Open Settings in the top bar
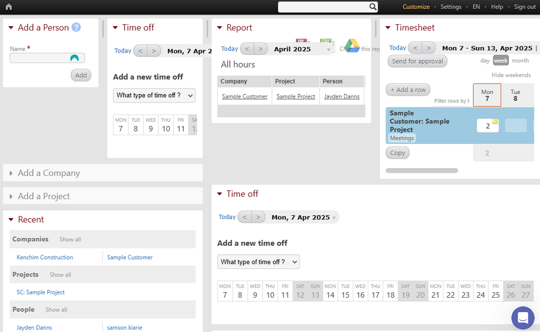The width and height of the screenshot is (540, 332). tap(451, 7)
